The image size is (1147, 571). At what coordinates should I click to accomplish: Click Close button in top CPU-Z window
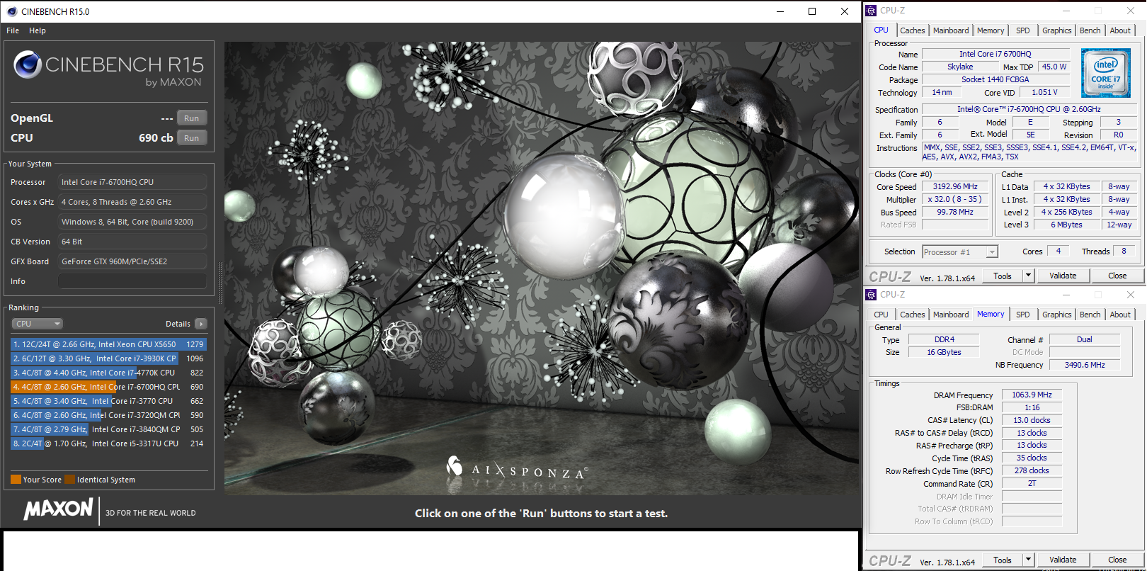[x=1117, y=276]
